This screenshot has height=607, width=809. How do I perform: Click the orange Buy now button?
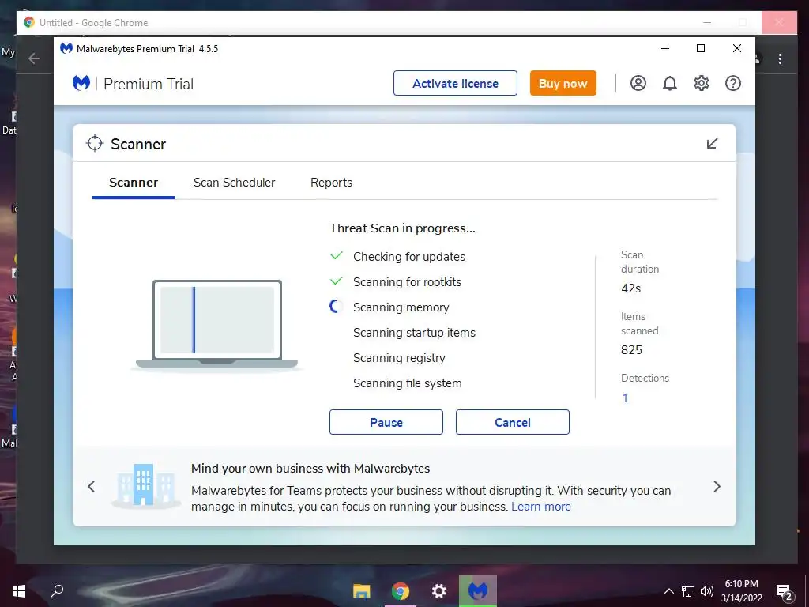[x=563, y=83]
